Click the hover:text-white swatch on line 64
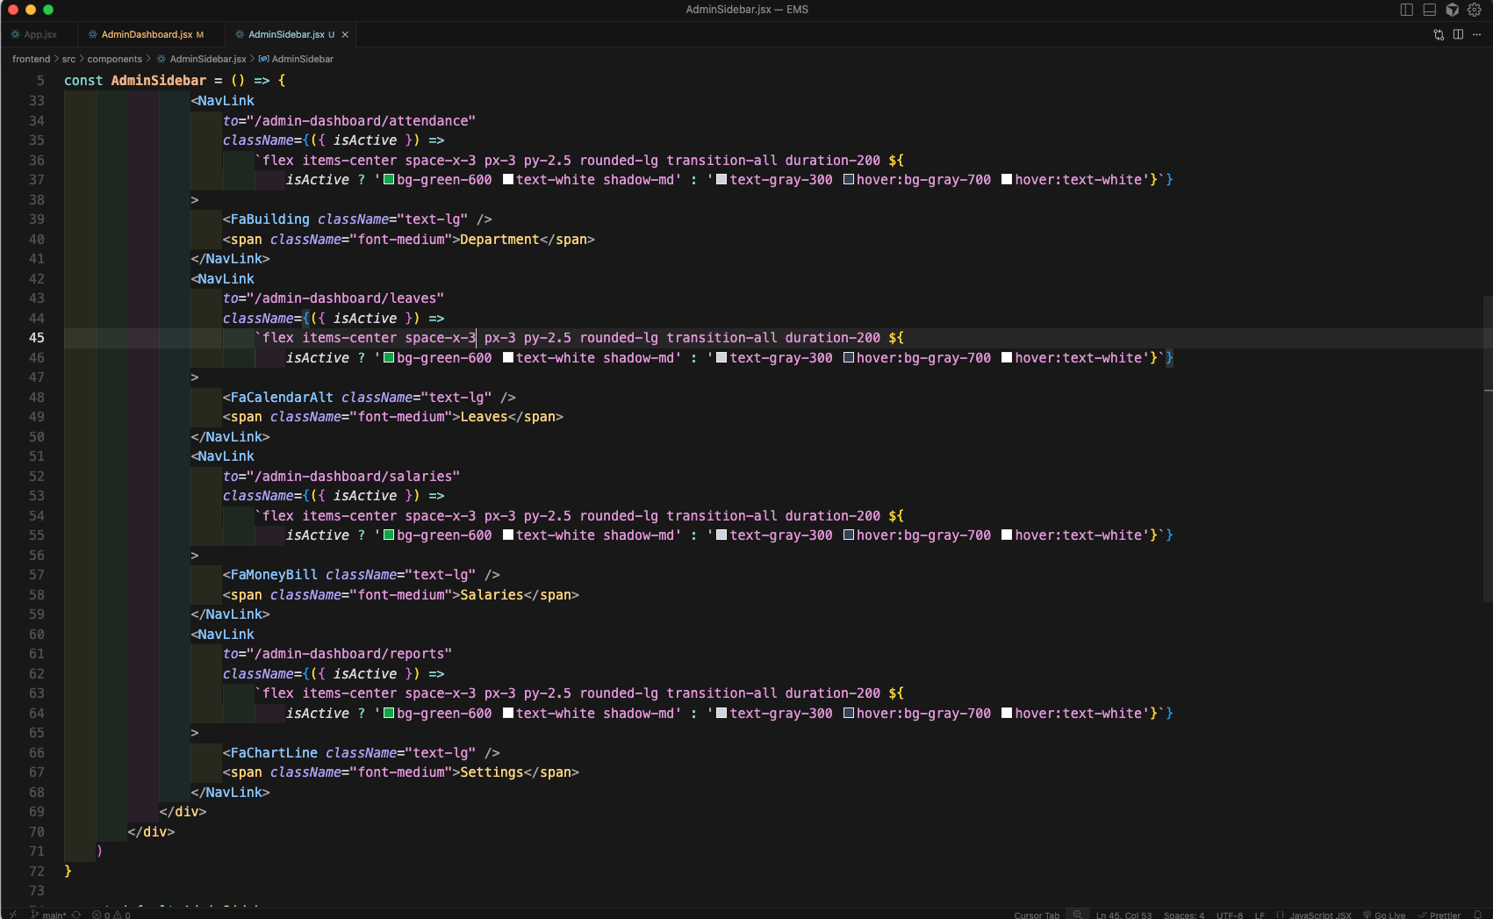1493x919 pixels. tap(1007, 714)
